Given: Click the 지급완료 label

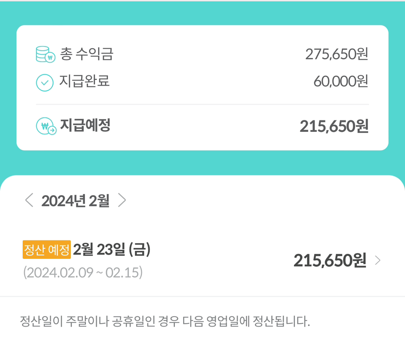Looking at the screenshot, I should point(85,81).
